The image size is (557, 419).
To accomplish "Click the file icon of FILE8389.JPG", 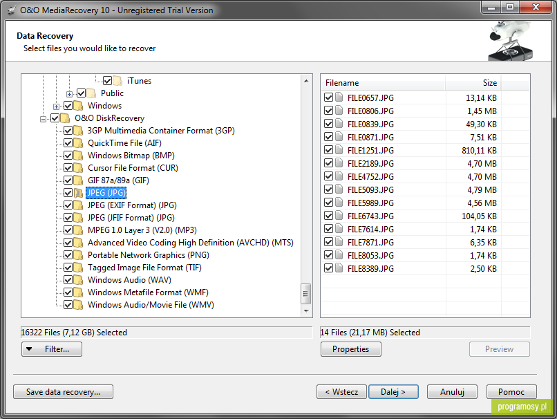I will point(339,268).
